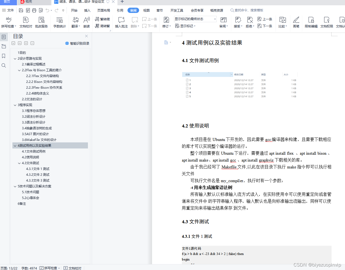Viewport: 345px width, 270px height.
Task: Expand the translate dropdown arrow
Action: [79, 26]
